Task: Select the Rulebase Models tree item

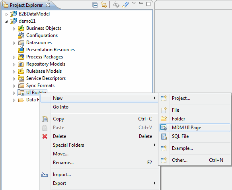Action: coord(44,71)
